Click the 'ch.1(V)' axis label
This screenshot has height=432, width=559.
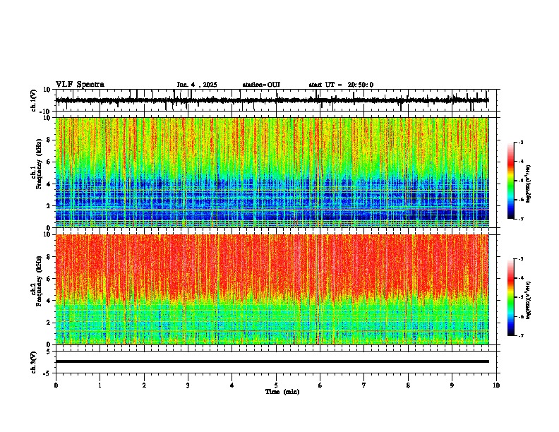(34, 100)
